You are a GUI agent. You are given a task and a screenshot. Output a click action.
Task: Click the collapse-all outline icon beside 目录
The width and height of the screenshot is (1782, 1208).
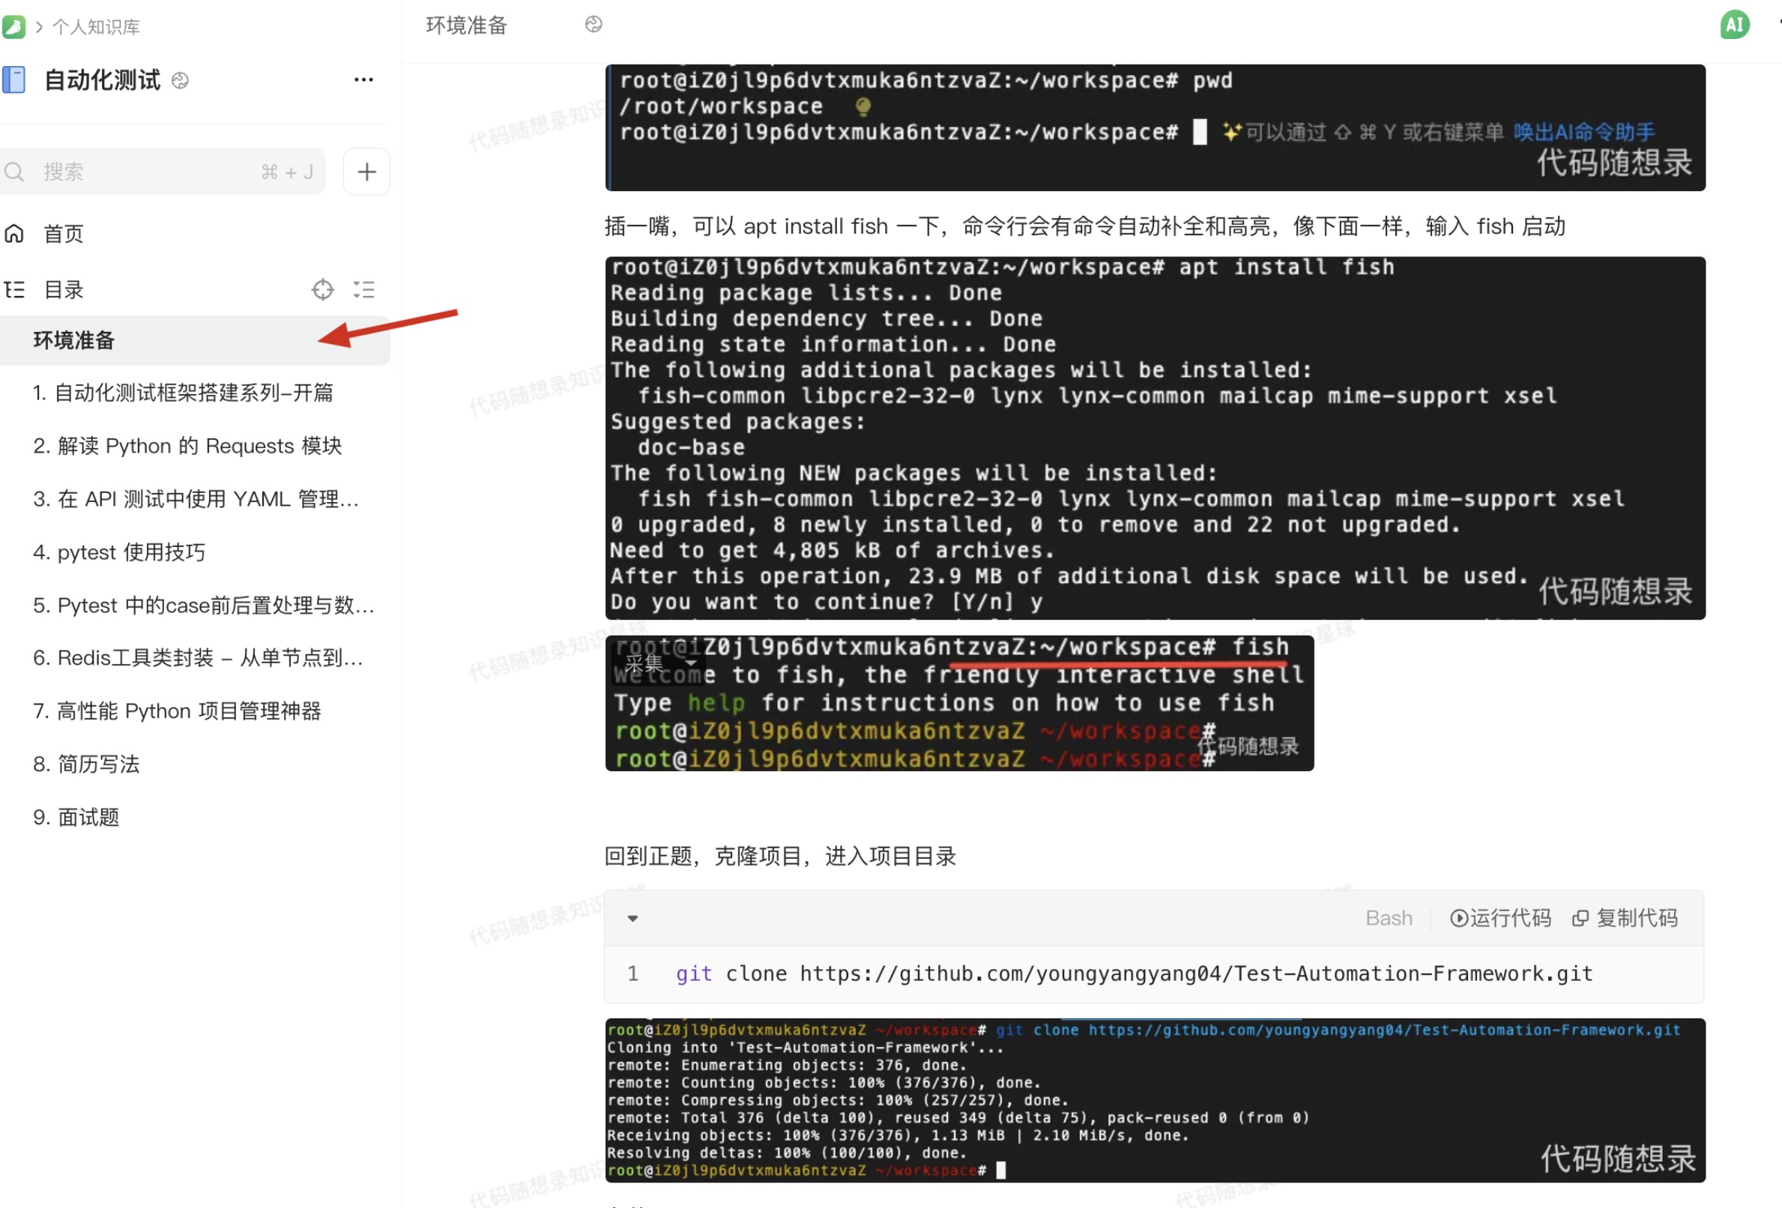[x=363, y=290]
